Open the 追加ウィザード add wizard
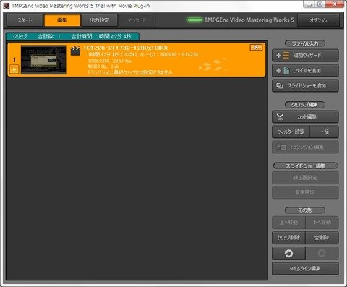 305,56
